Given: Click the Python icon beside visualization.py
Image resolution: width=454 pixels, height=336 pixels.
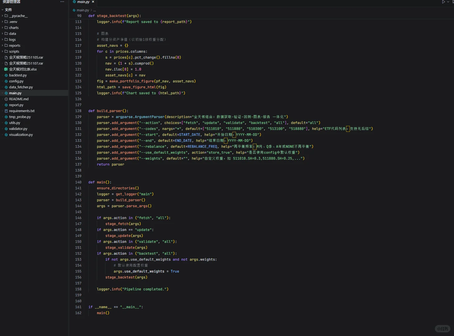Looking at the screenshot, I should (6, 135).
